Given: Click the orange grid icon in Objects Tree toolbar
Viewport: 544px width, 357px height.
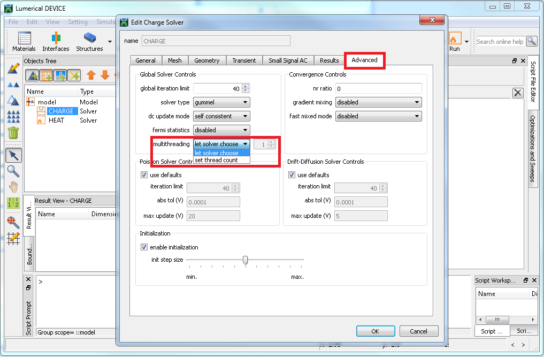Looking at the screenshot, I should 46,75.
